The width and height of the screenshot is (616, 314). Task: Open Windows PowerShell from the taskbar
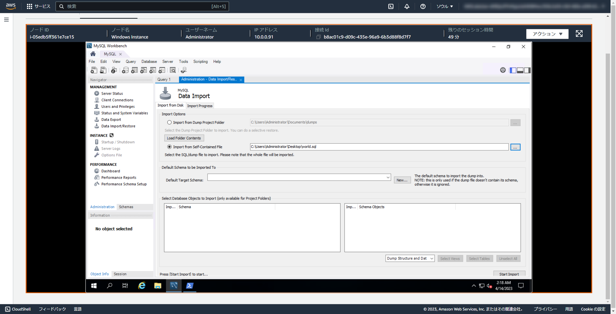pyautogui.click(x=189, y=286)
